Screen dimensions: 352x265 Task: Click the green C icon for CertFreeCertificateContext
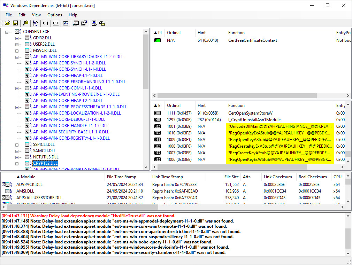[x=158, y=40]
